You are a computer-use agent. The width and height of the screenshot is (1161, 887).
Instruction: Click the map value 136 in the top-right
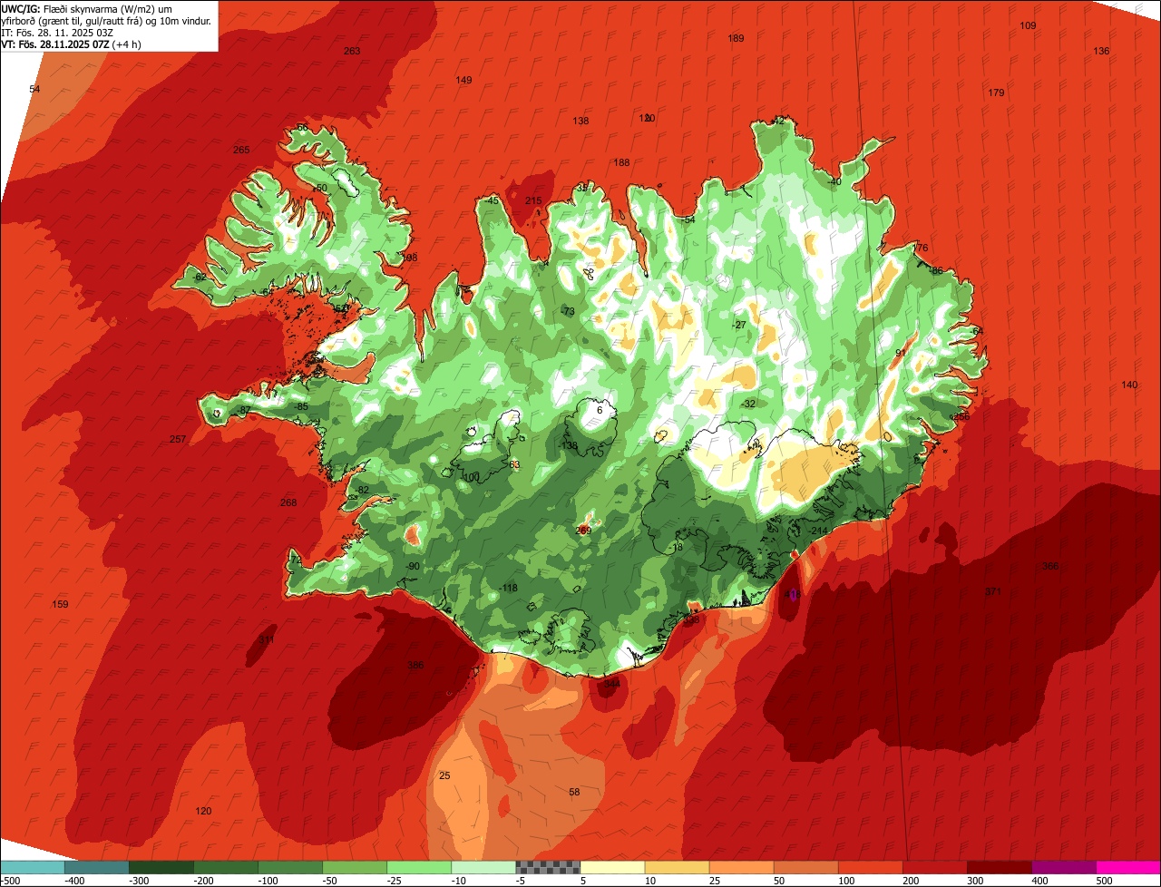point(1101,51)
